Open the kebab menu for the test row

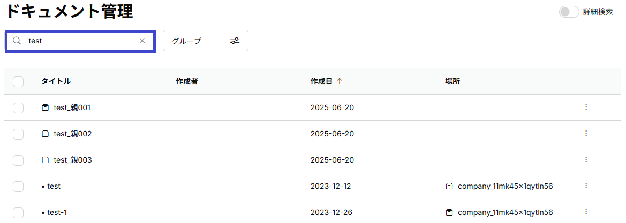(586, 186)
